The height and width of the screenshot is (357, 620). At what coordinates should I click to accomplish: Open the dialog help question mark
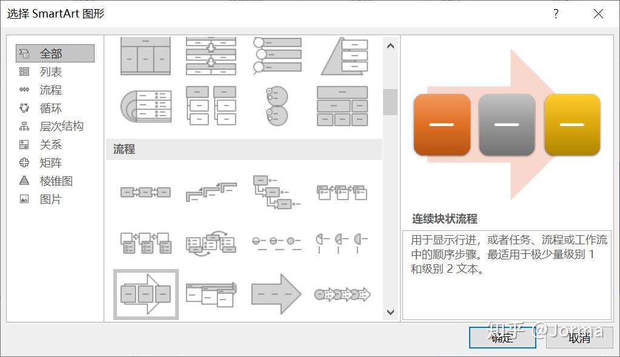(556, 13)
